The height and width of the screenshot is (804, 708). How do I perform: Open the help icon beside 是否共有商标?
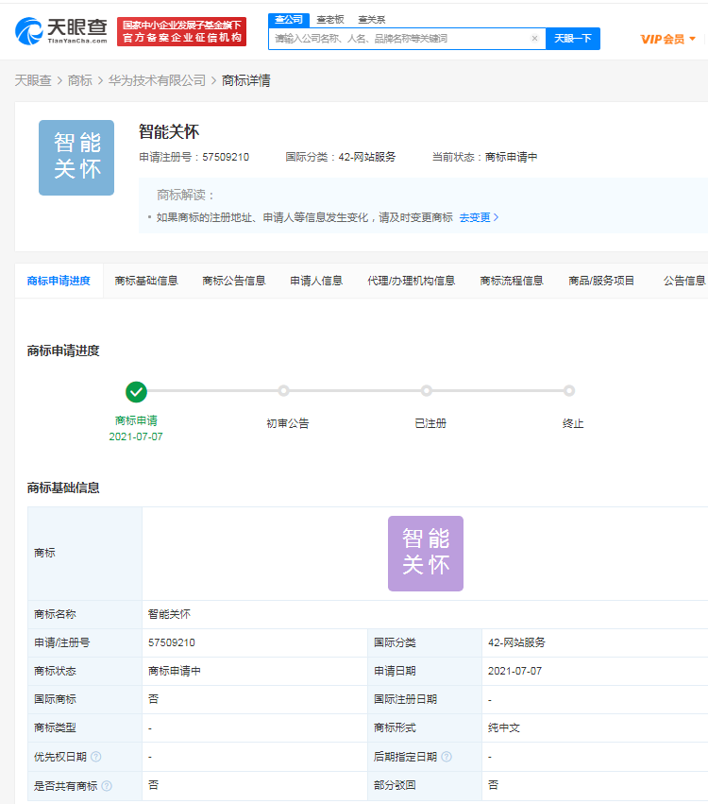[x=107, y=785]
